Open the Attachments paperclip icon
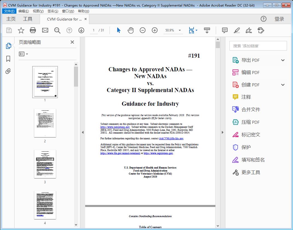This screenshot has width=293, height=230. (8, 71)
